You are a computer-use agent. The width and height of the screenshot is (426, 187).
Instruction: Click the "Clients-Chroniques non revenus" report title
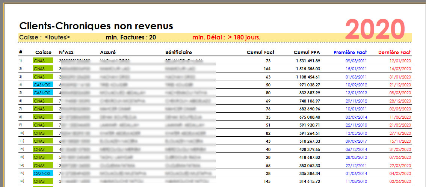[x=96, y=26]
